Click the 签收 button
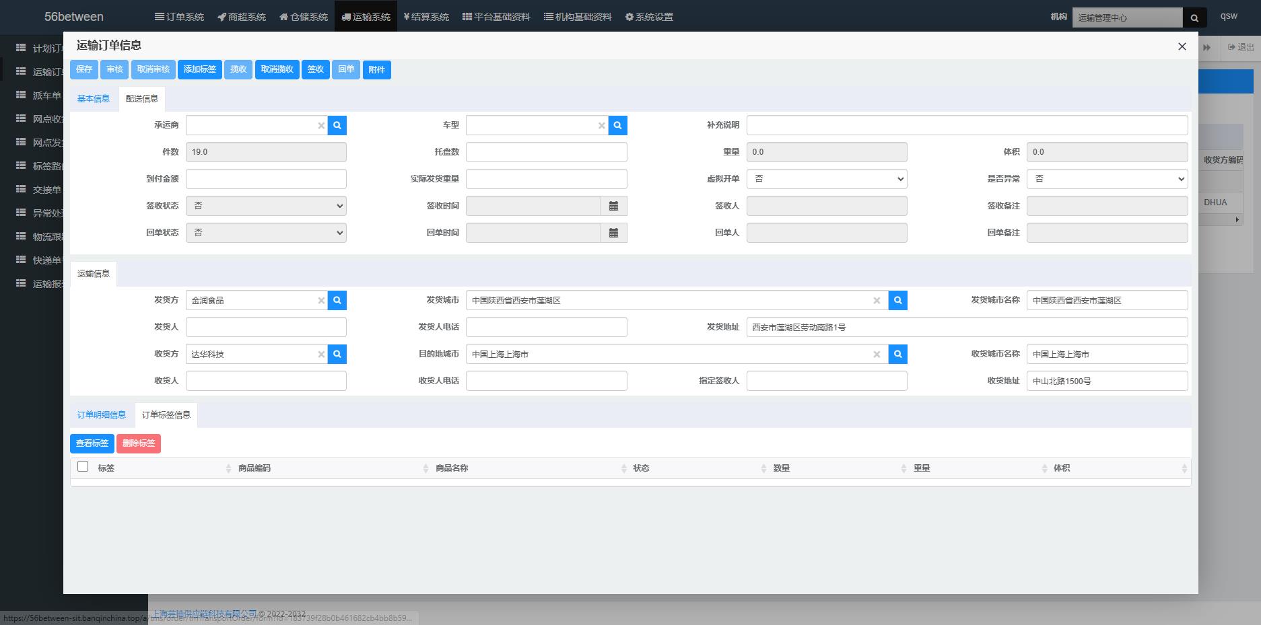 pyautogui.click(x=316, y=69)
